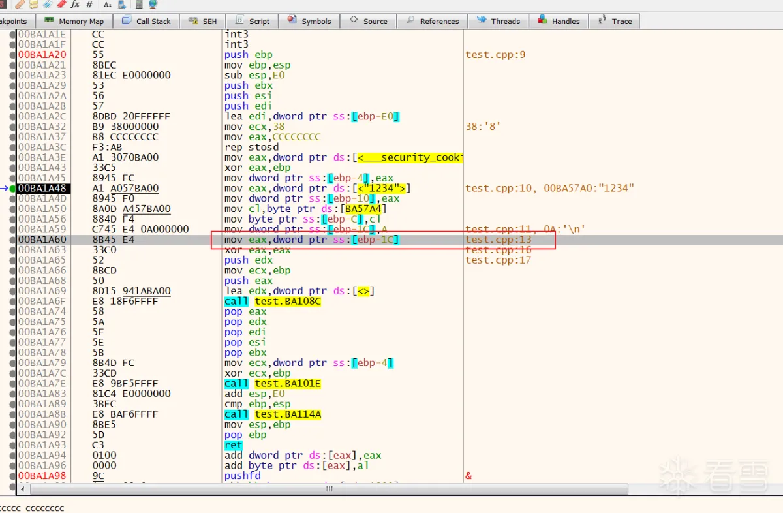Open the string references A icon
This screenshot has width=783, height=513.
pyautogui.click(x=108, y=4)
